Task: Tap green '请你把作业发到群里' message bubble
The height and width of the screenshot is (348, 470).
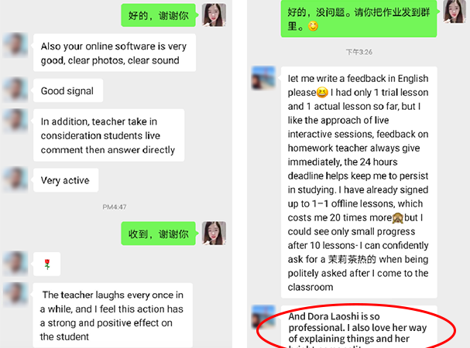Action: [x=359, y=19]
